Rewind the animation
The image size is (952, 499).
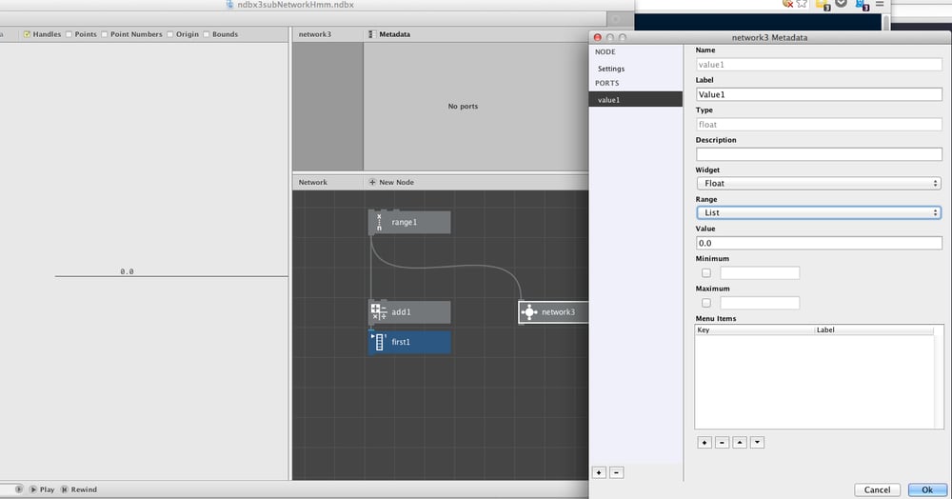[x=79, y=489]
